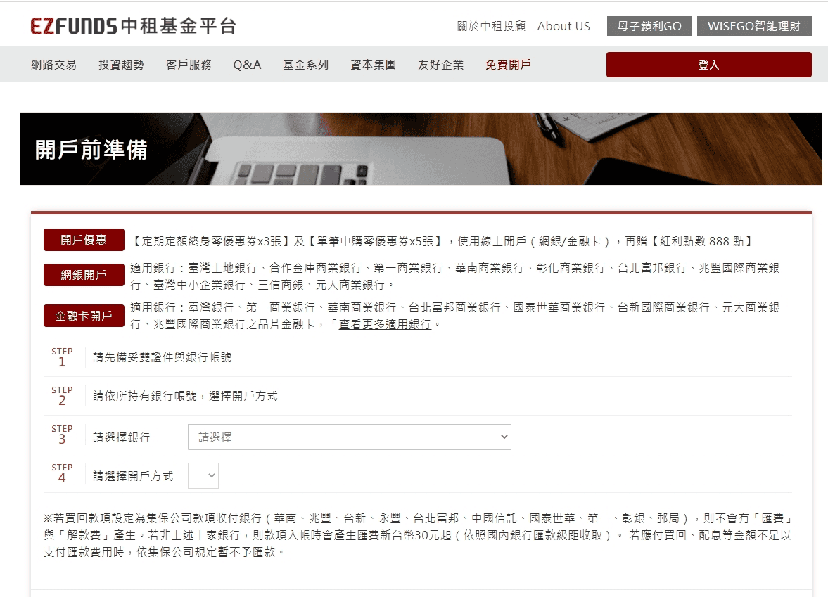Open the 查看更多適用銀行 link
Image resolution: width=828 pixels, height=597 pixels.
coord(385,324)
